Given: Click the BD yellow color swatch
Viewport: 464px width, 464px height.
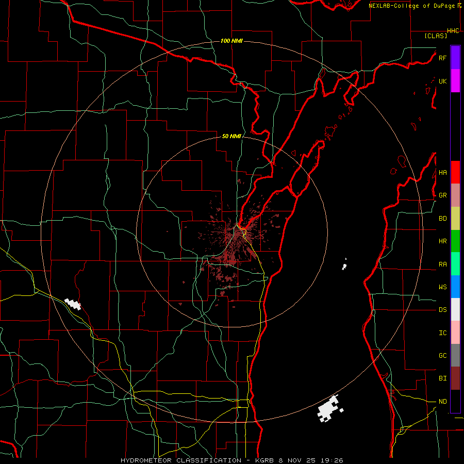Looking at the screenshot, I should pyautogui.click(x=455, y=219).
